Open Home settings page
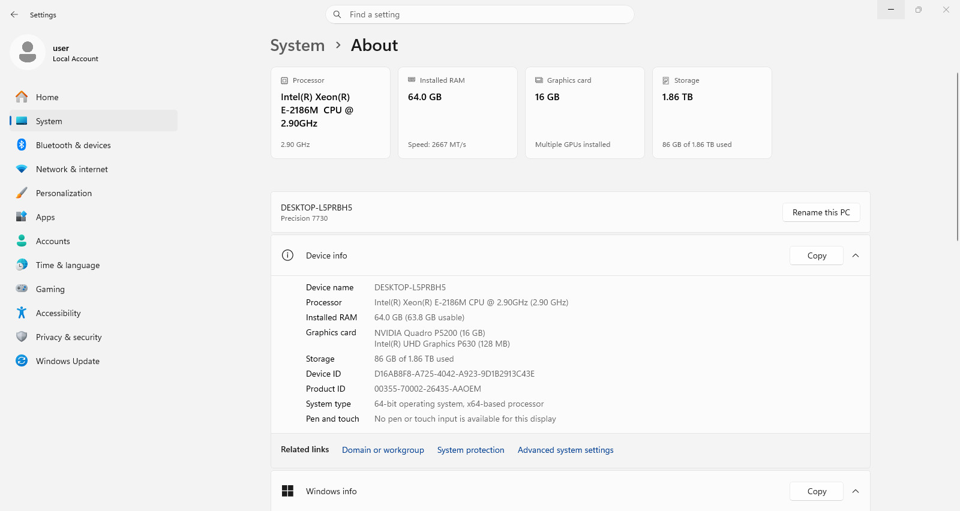 tap(94, 97)
